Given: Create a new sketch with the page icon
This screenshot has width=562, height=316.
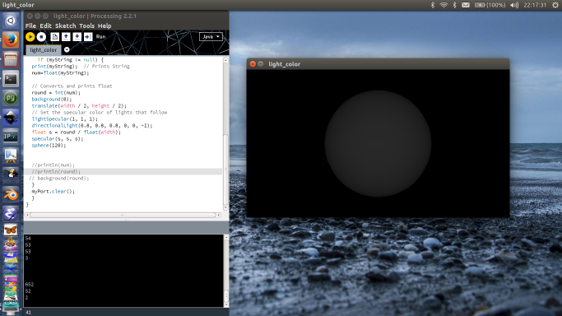Looking at the screenshot, I should click(x=54, y=36).
